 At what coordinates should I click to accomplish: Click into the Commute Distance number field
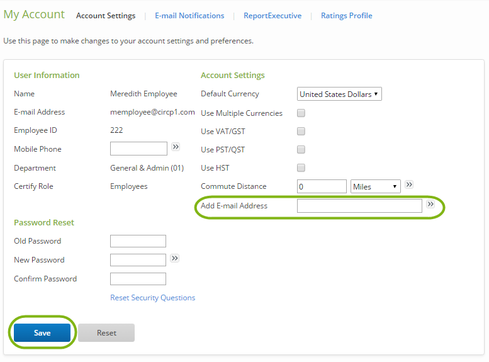pos(322,186)
